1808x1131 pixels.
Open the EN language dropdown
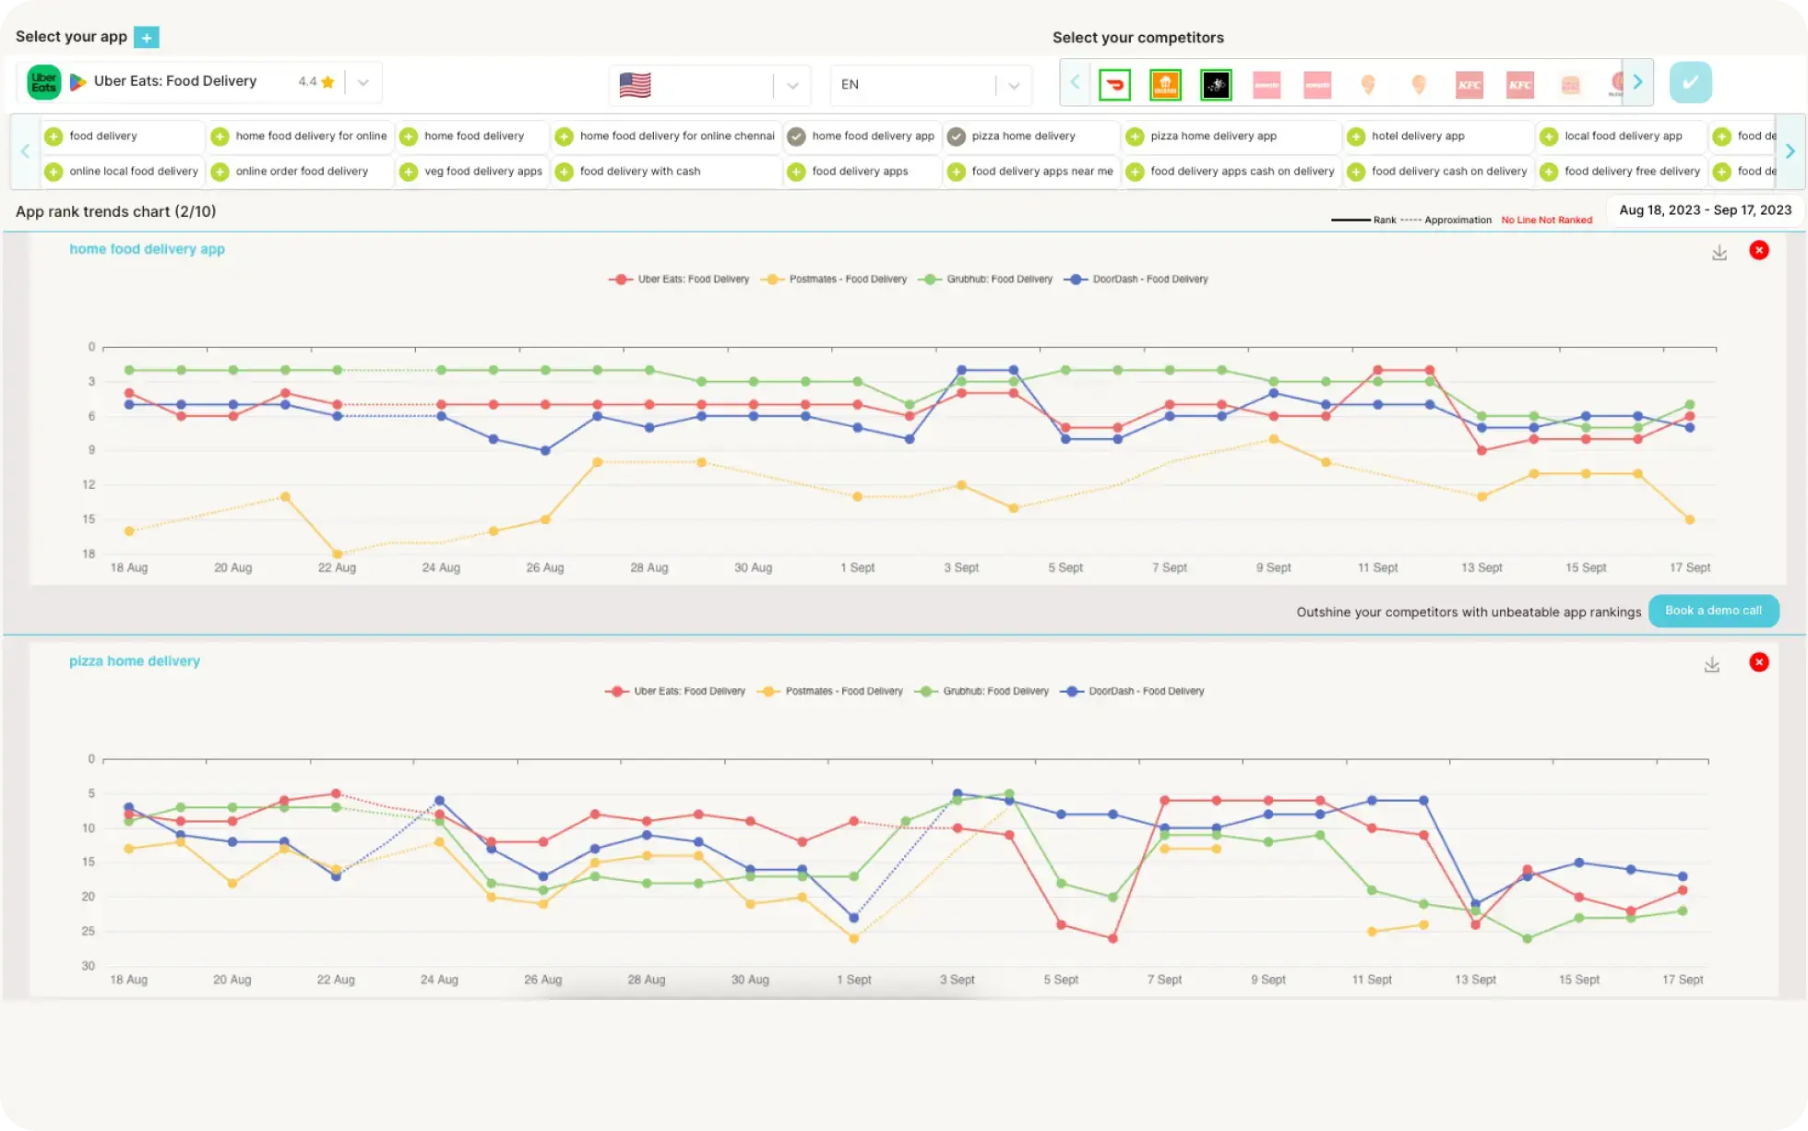tap(1014, 86)
